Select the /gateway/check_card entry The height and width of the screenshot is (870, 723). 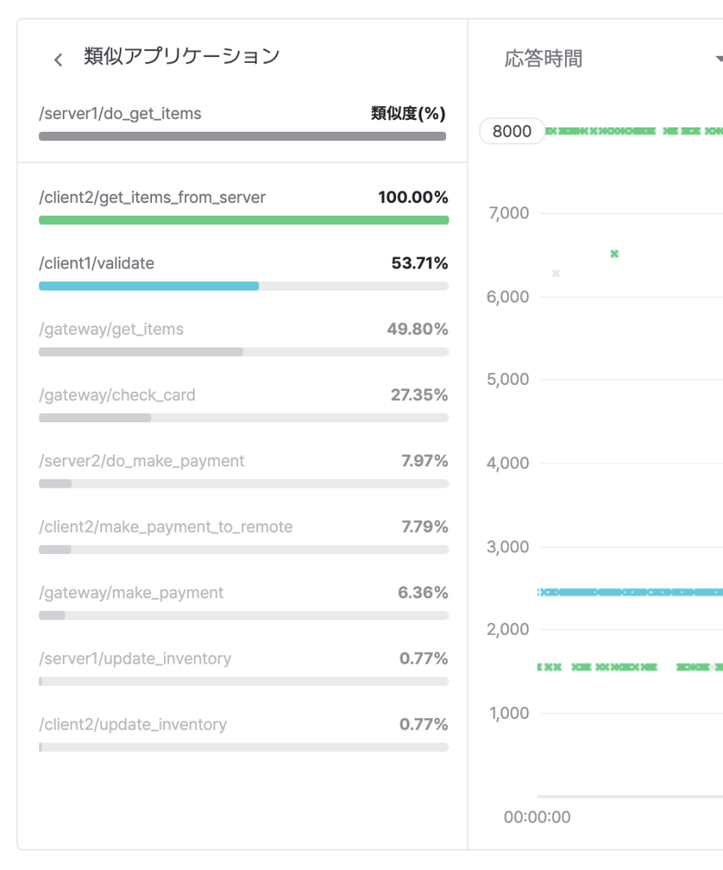pos(117,395)
